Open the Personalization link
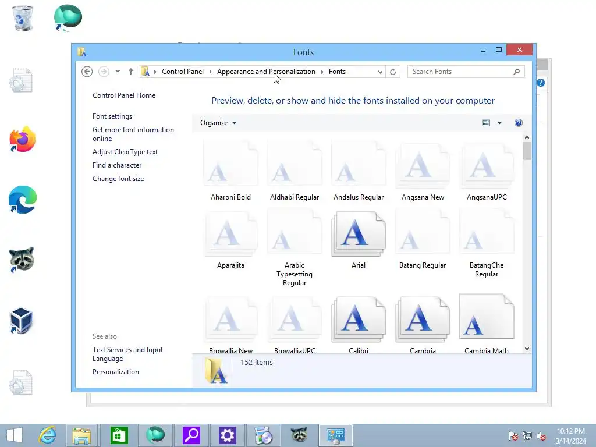Screen dimensions: 596x447 (116, 372)
